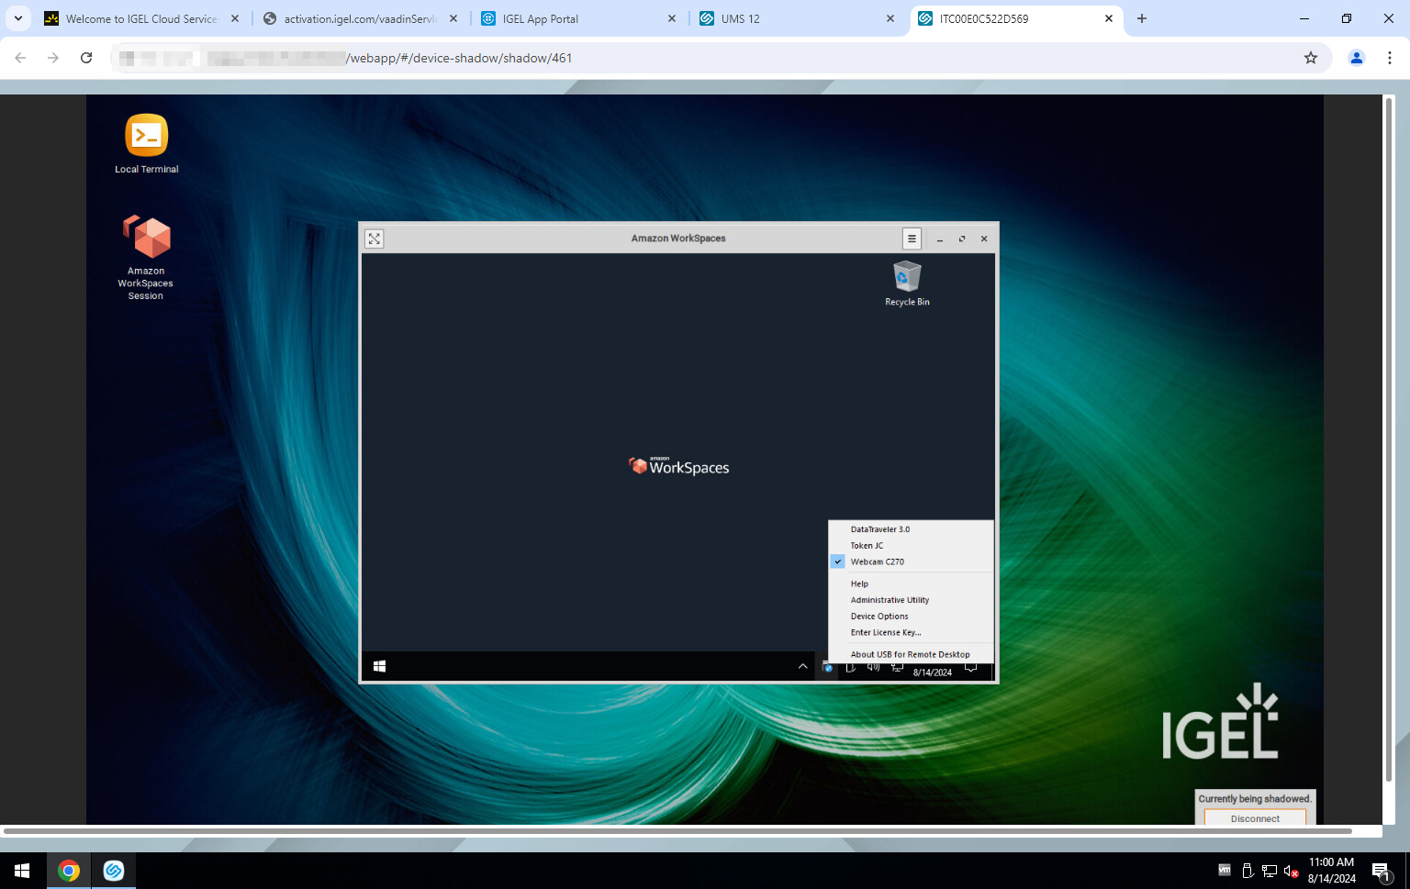Open the WorkSpaces hamburger menu
This screenshot has width=1410, height=889.
coord(912,239)
